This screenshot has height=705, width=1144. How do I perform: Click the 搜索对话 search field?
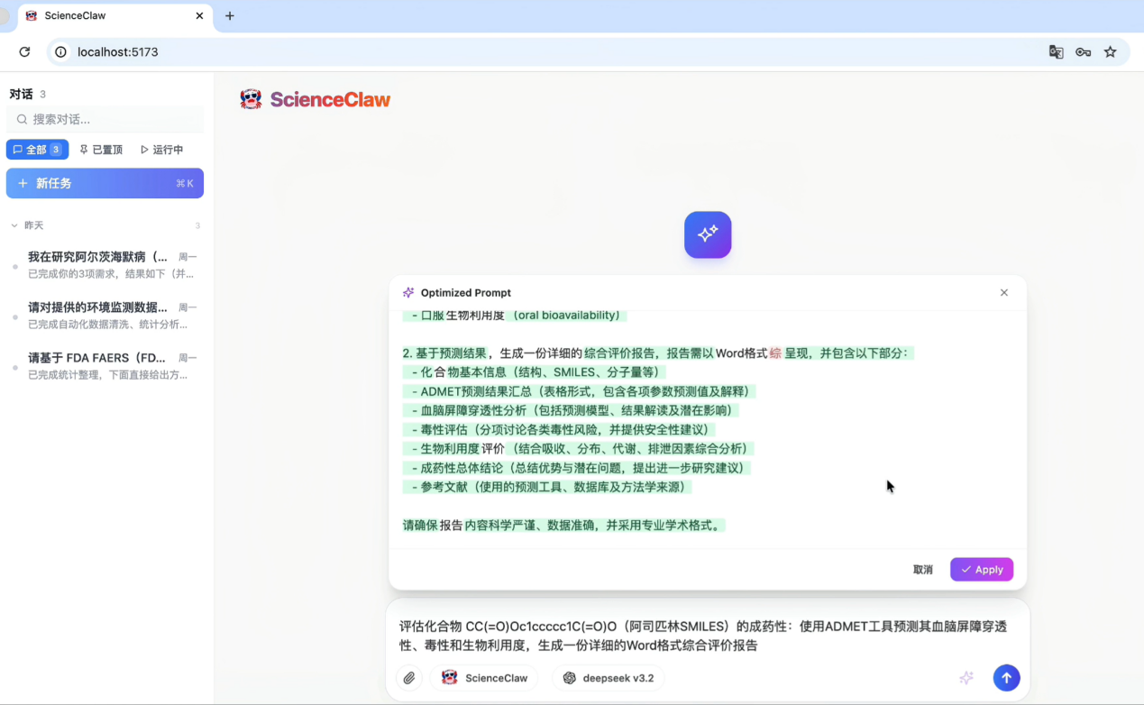[105, 119]
